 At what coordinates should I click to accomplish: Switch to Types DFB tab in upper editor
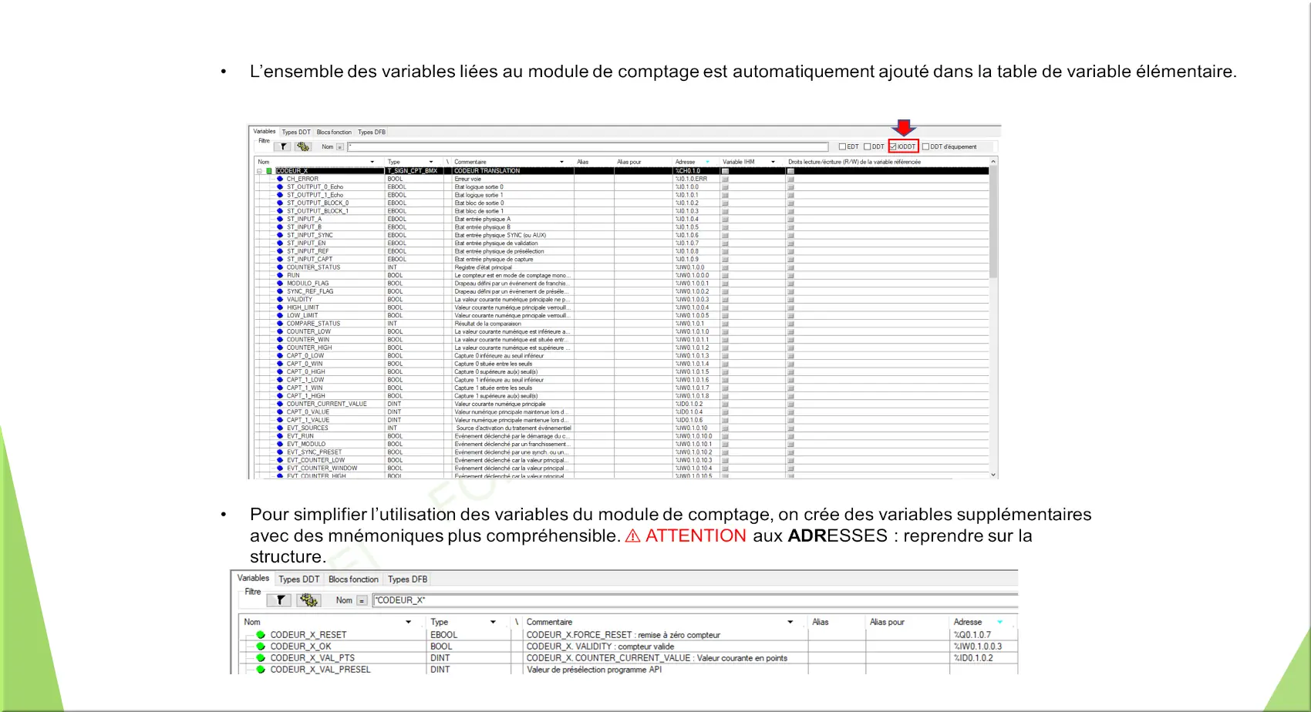coord(372,132)
